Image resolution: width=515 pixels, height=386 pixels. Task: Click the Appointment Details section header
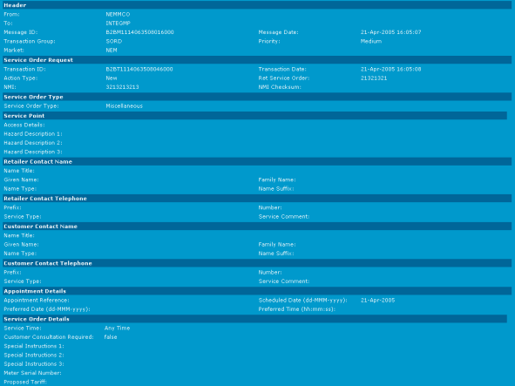tap(257, 291)
